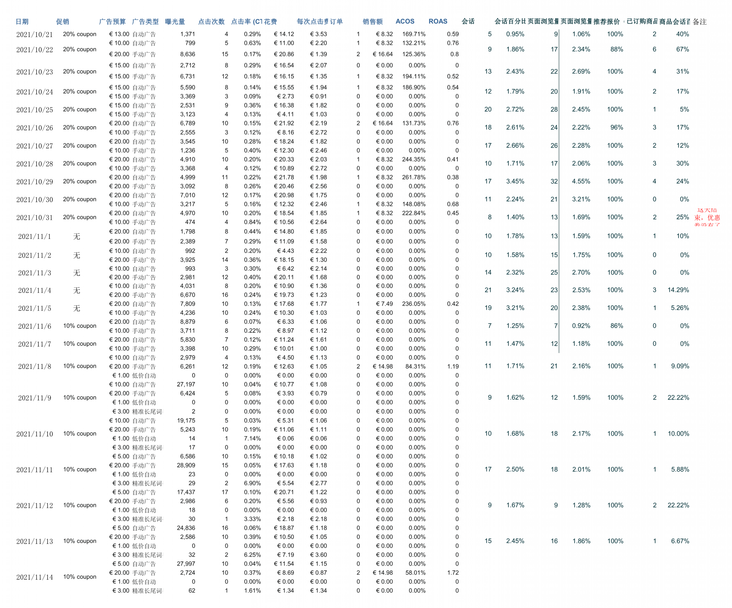Click the spend value € 20.86

coord(284,54)
